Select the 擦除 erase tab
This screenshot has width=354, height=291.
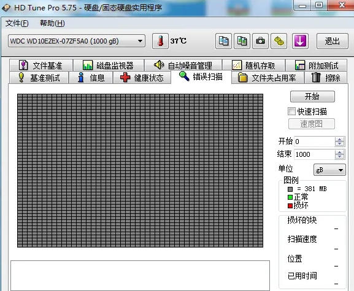pos(326,78)
